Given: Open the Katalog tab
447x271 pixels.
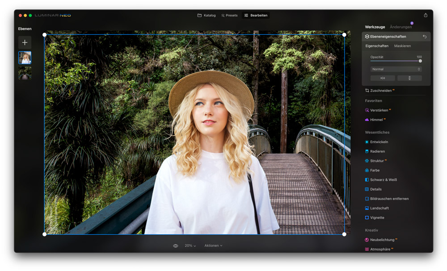Looking at the screenshot, I should click(x=207, y=15).
